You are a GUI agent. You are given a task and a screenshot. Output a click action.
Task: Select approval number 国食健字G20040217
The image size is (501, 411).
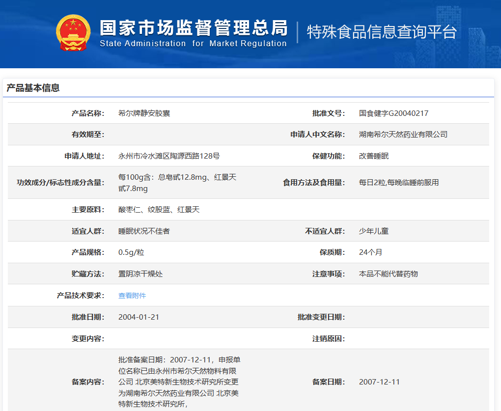click(393, 113)
